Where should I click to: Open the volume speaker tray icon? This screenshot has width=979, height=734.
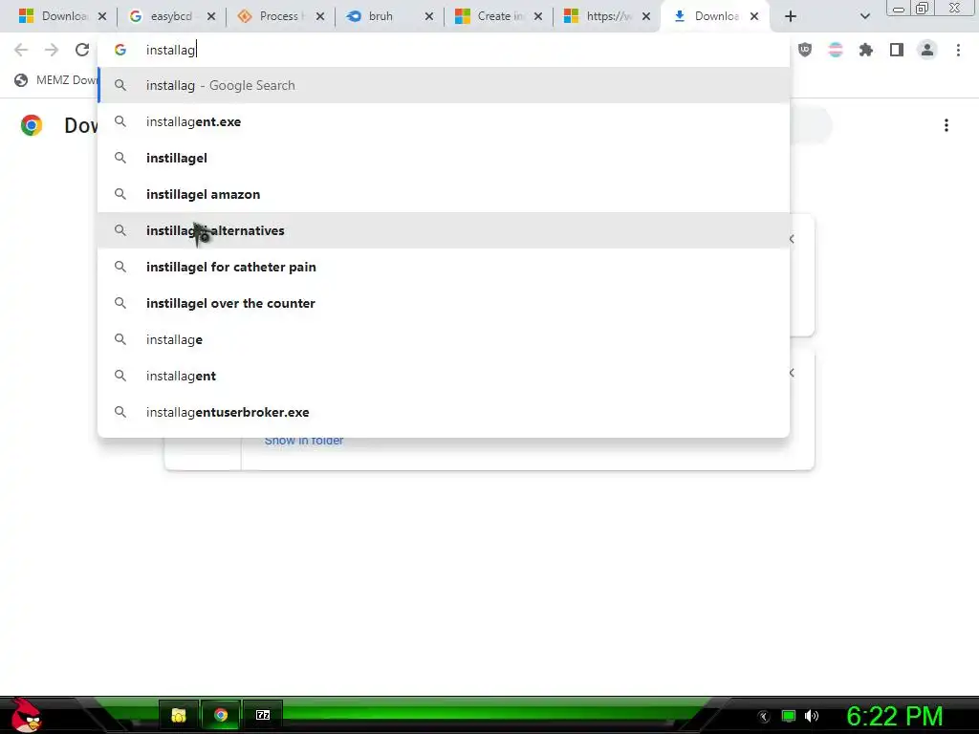click(x=811, y=716)
